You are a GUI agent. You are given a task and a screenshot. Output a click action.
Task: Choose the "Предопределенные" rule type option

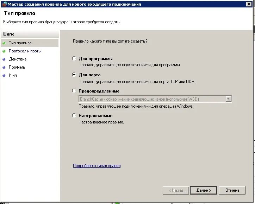click(74, 91)
